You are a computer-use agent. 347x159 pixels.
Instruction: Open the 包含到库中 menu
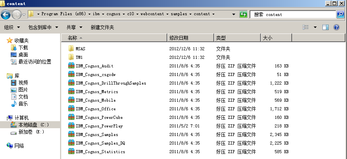[43, 27]
